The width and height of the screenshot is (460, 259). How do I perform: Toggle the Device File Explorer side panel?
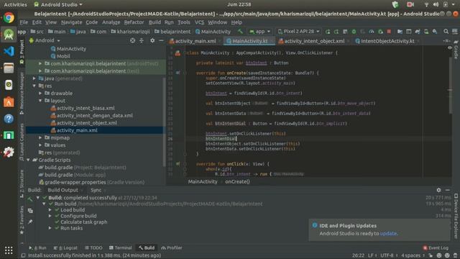click(456, 216)
